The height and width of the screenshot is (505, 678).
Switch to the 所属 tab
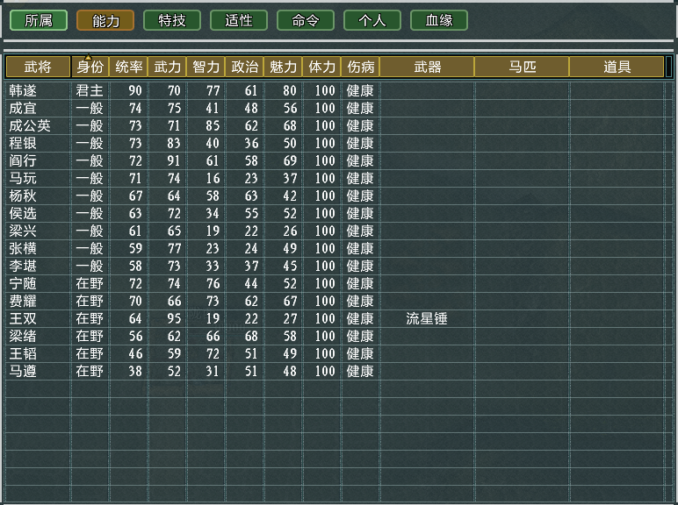coord(39,20)
